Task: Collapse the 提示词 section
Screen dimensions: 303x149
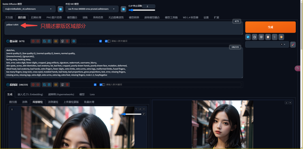Action: tap(8, 41)
